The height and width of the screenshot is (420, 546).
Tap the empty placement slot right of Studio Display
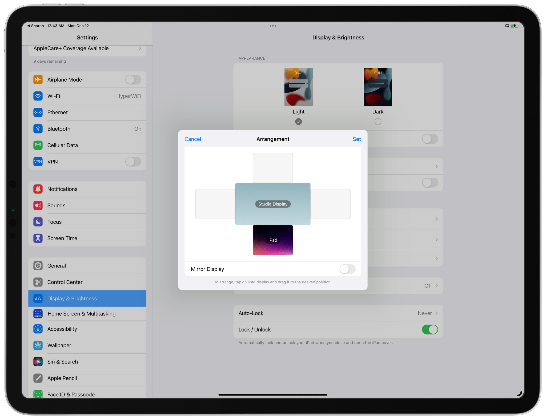(330, 204)
